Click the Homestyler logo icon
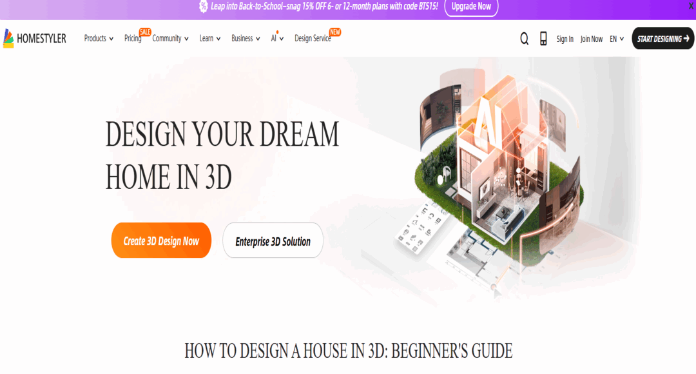 coord(8,39)
